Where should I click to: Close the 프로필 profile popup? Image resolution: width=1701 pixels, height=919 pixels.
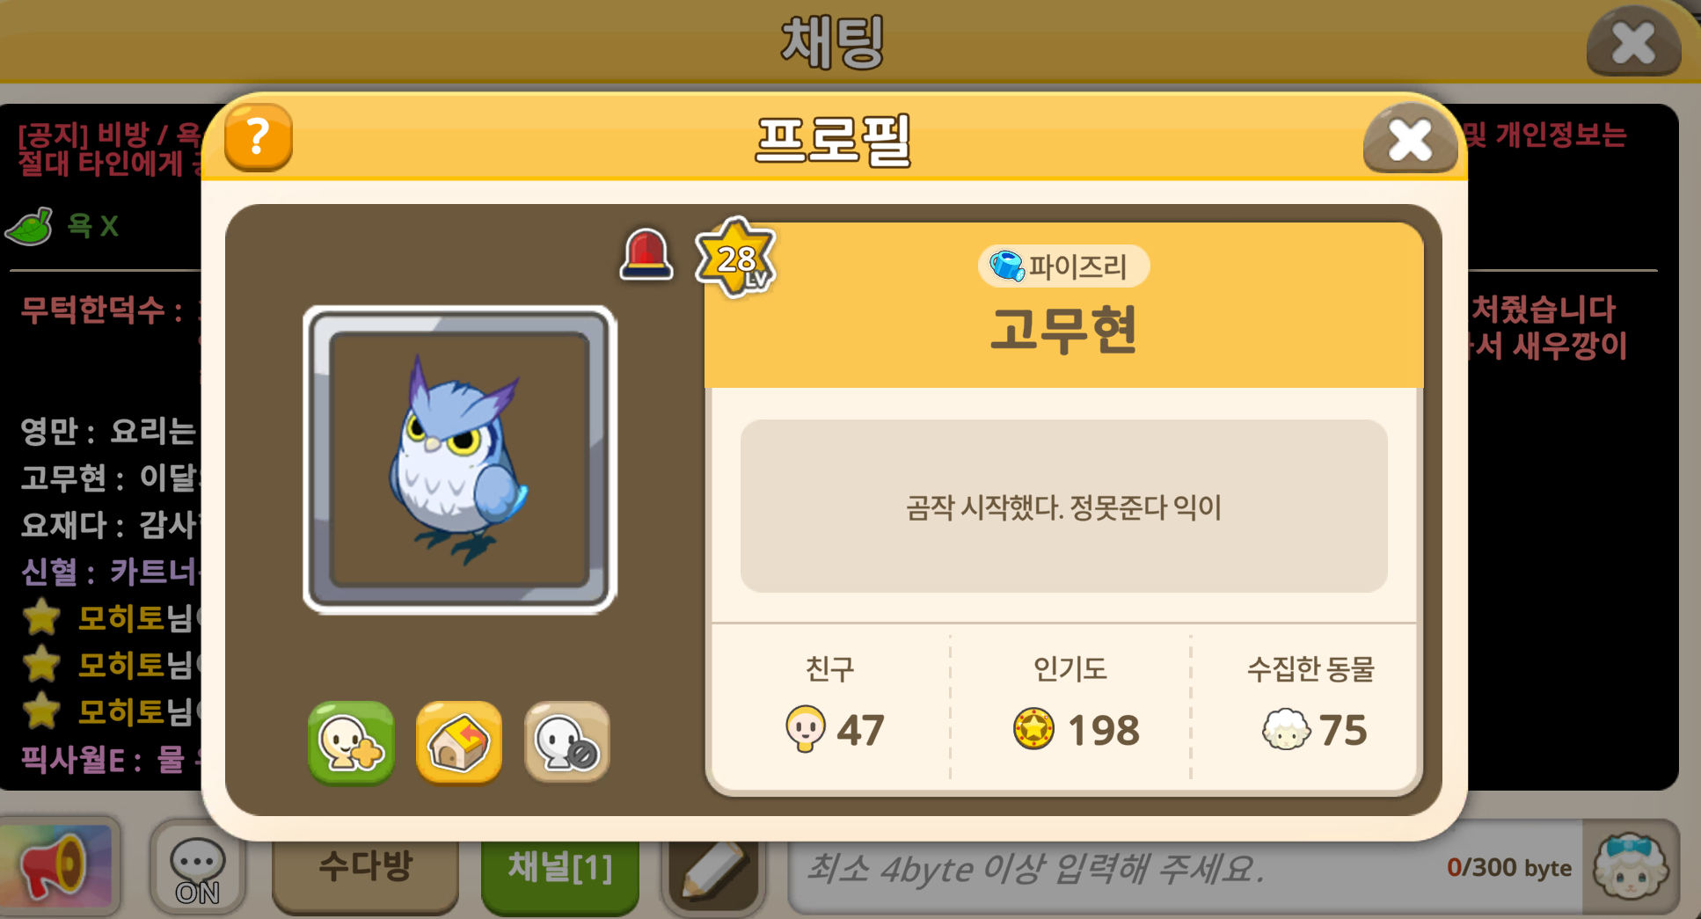pos(1410,139)
